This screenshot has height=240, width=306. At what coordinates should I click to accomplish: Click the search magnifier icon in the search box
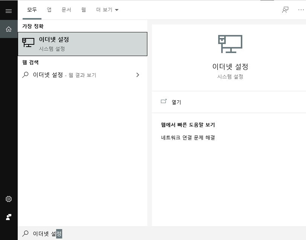pos(25,234)
